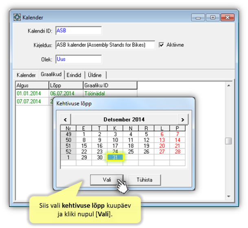Image resolution: width=248 pixels, height=228 pixels.
Task: Choose Sunday December 28
Action: pos(178,151)
